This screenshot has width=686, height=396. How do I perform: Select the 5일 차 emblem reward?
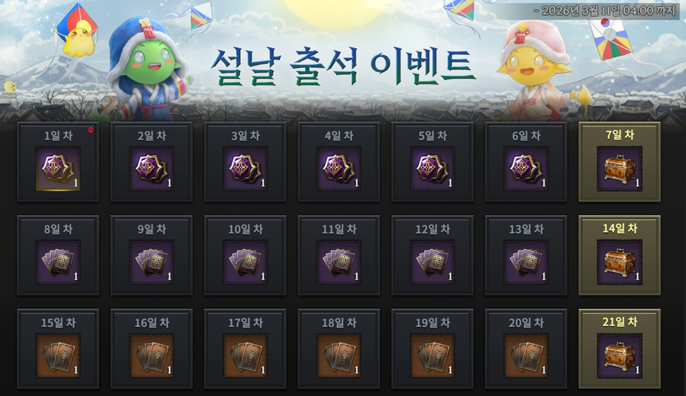pos(433,169)
